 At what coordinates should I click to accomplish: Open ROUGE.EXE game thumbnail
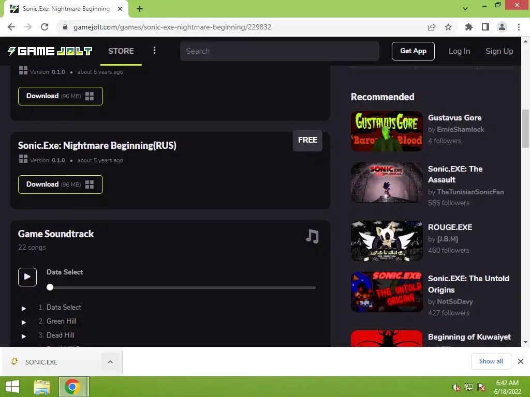point(387,241)
